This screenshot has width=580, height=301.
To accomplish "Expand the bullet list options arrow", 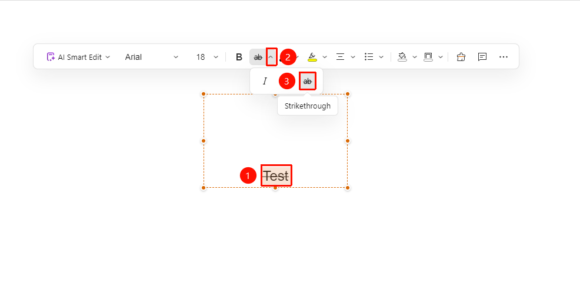I will pyautogui.click(x=381, y=57).
